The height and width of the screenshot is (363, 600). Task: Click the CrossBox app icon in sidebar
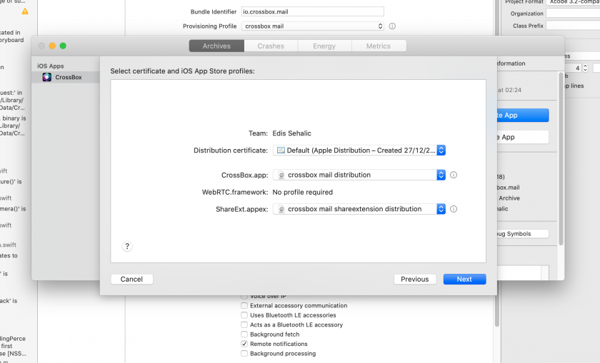point(46,77)
